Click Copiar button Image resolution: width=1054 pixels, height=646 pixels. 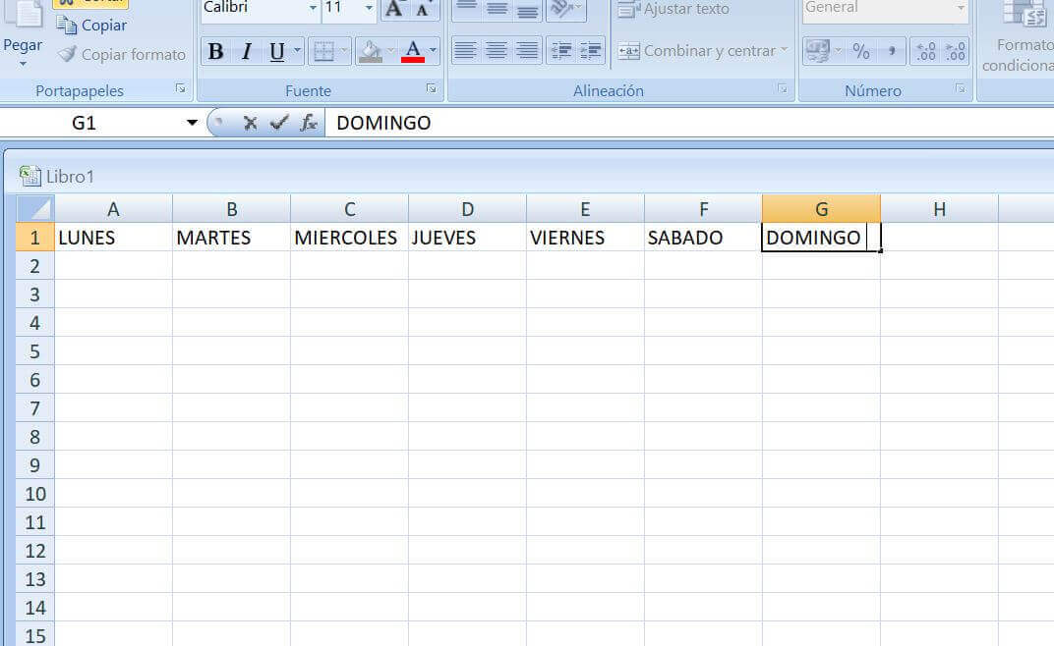[91, 25]
